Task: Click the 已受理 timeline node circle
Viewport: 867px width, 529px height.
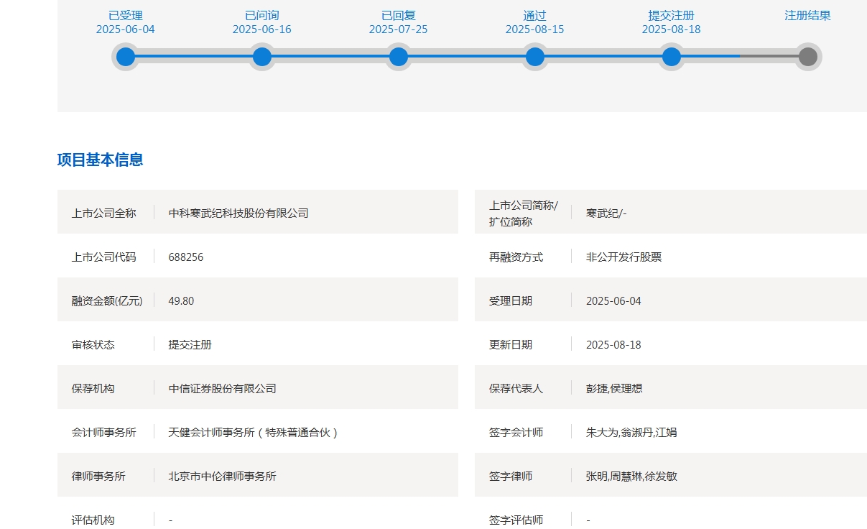Action: 126,57
